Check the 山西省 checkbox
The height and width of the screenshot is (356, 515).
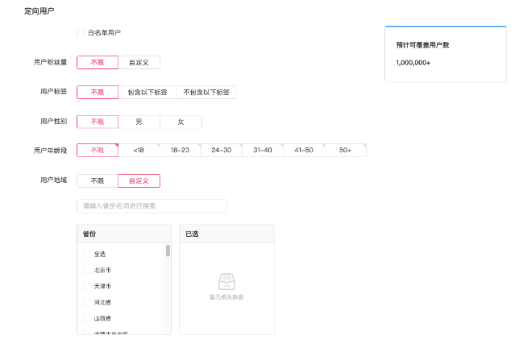click(87, 319)
